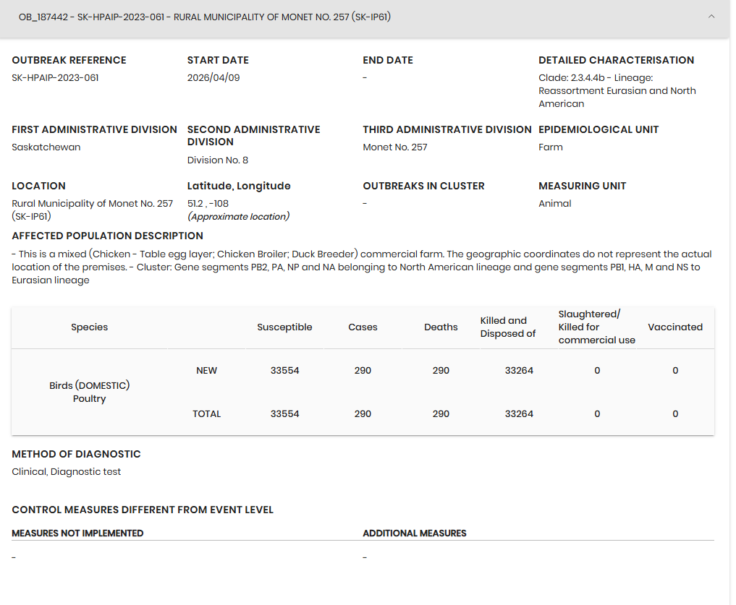Select the Animal measuring unit value

555,204
